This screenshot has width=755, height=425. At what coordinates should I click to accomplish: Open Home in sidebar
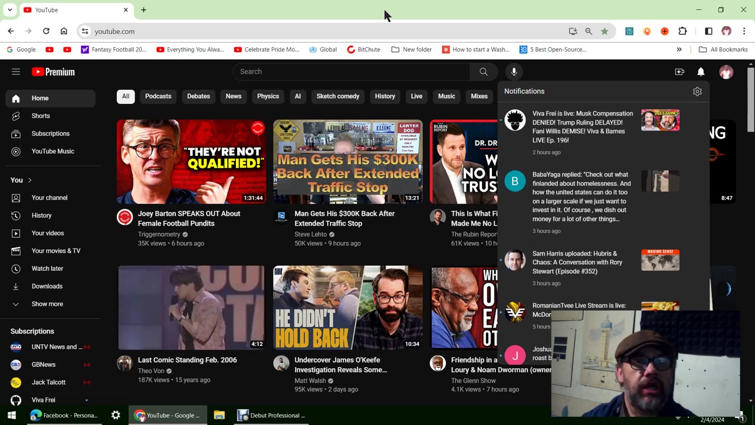pyautogui.click(x=50, y=98)
